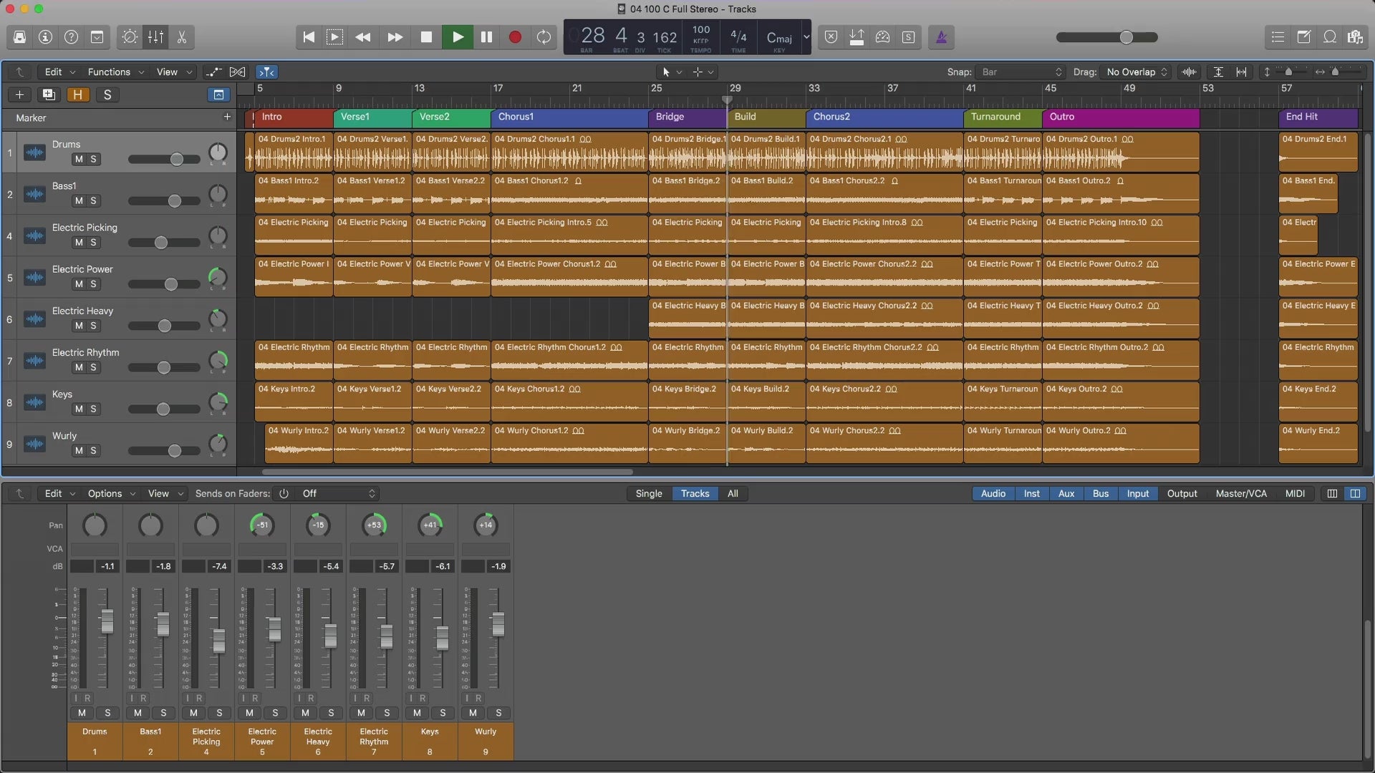
Task: Jump to project start with Go to Beginning
Action: tap(309, 37)
